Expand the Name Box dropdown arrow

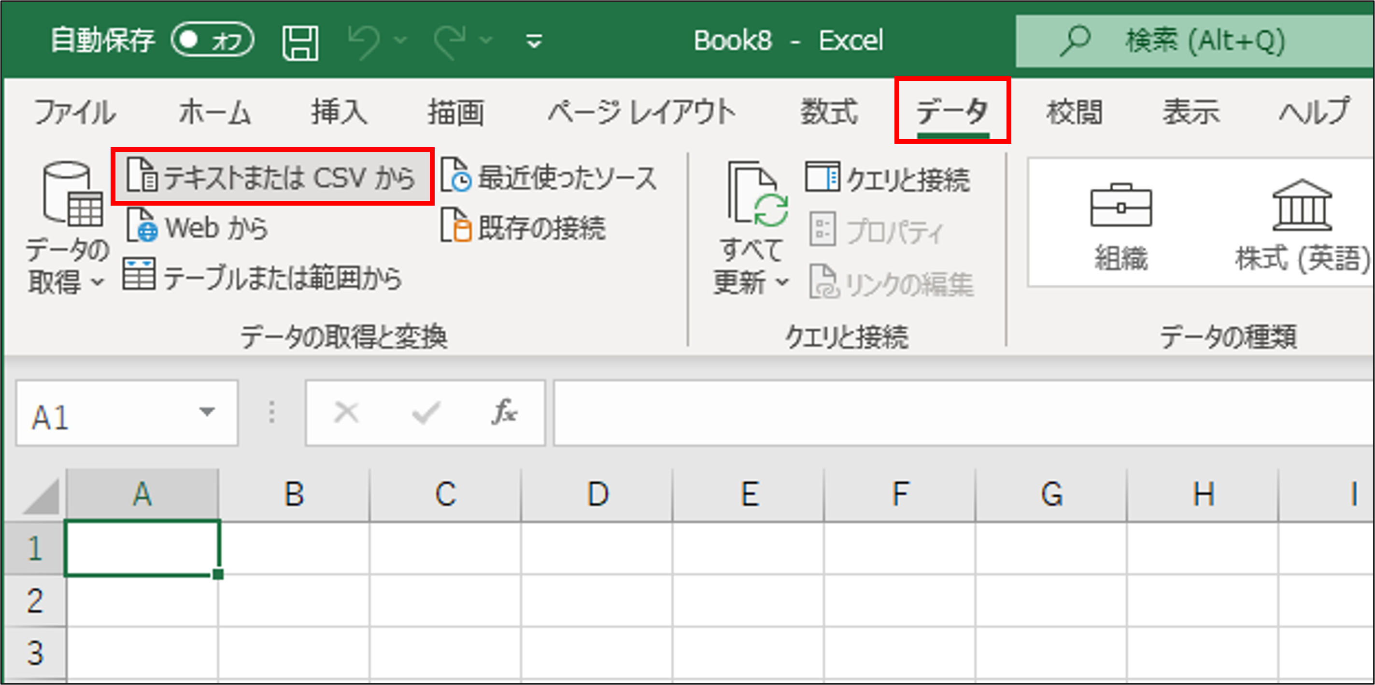(x=207, y=412)
